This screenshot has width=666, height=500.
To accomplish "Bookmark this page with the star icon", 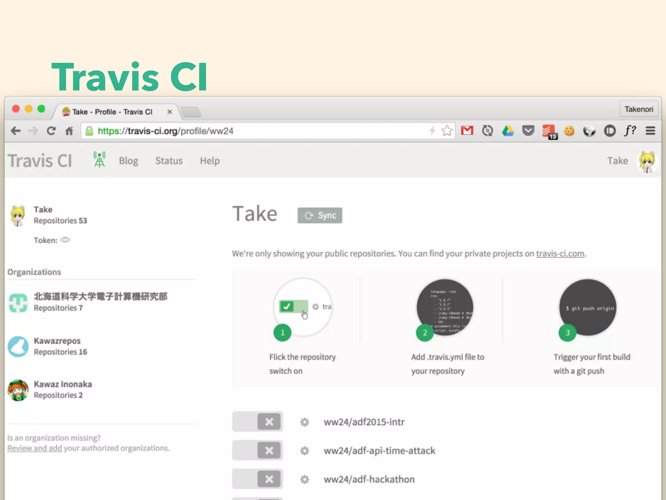I will [x=447, y=131].
